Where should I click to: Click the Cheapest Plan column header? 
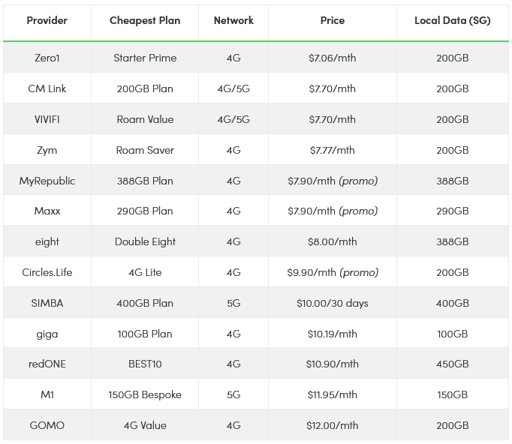point(145,20)
